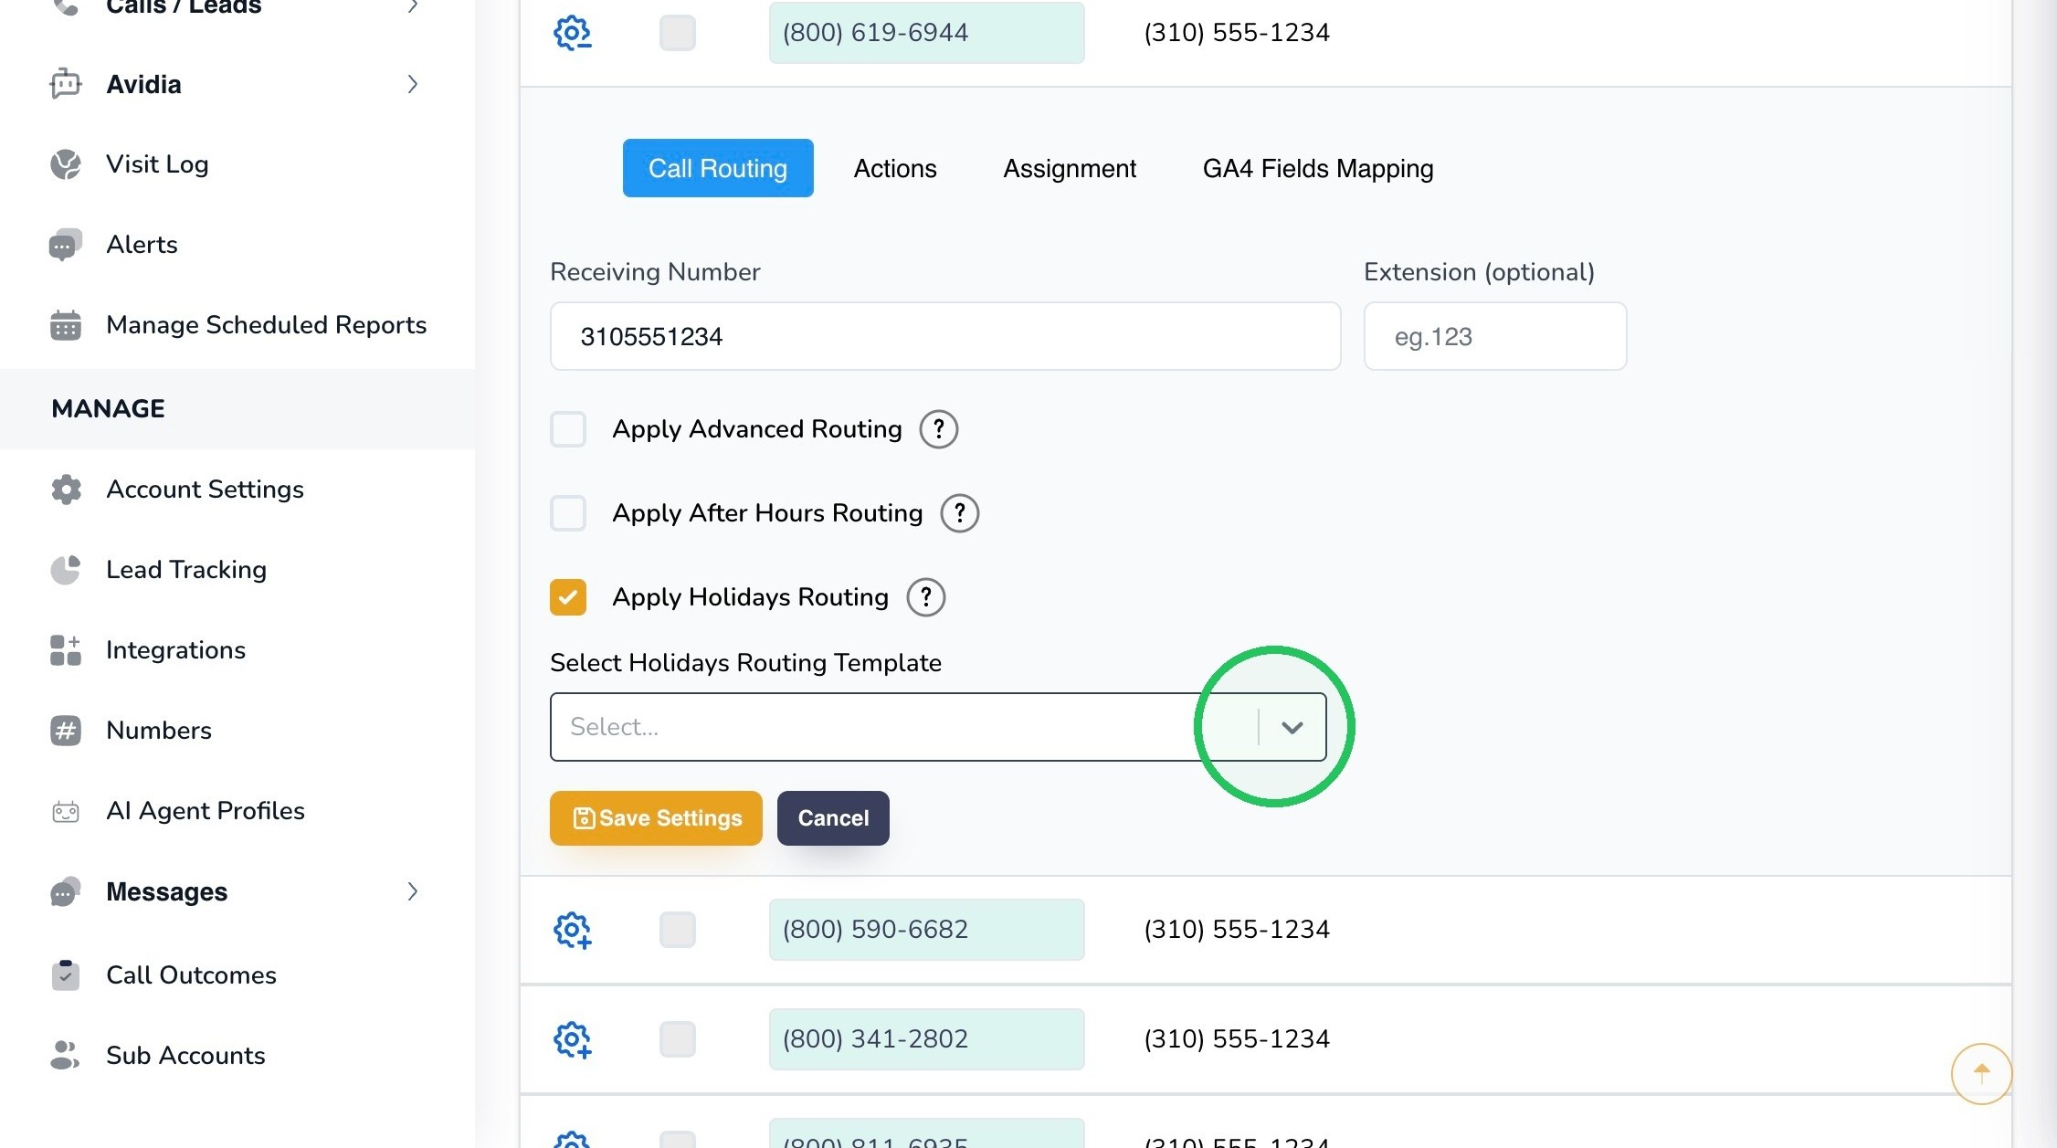
Task: Click the After Hours Routing help icon
Action: click(959, 513)
